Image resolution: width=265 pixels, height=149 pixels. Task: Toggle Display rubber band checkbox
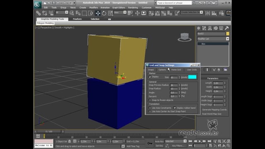coord(175,108)
